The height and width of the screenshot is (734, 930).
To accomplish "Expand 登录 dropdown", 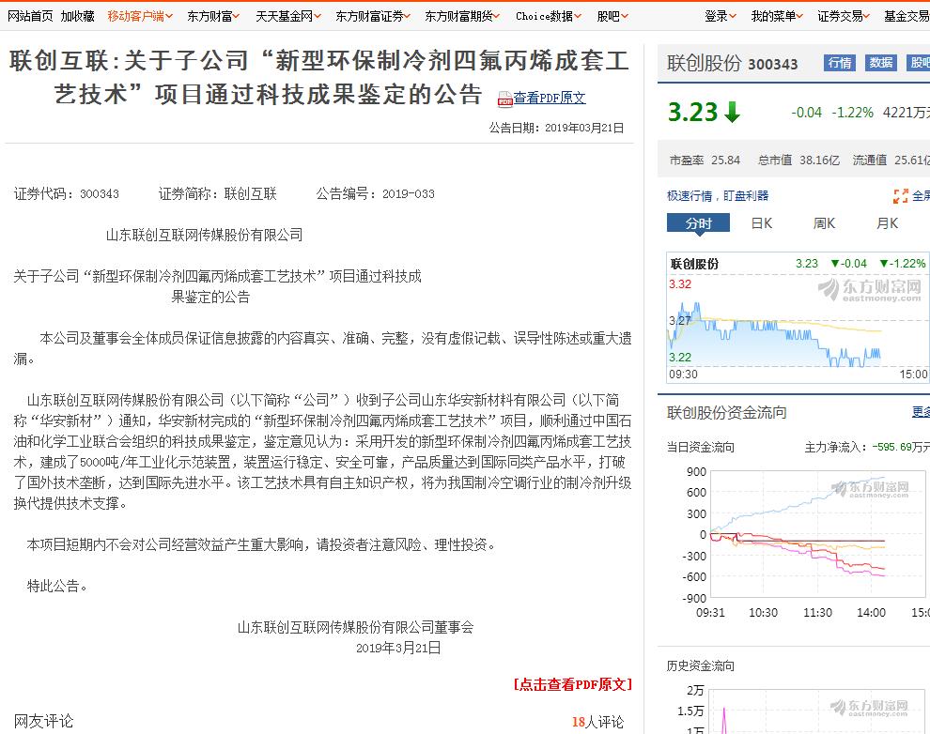I will coord(720,16).
